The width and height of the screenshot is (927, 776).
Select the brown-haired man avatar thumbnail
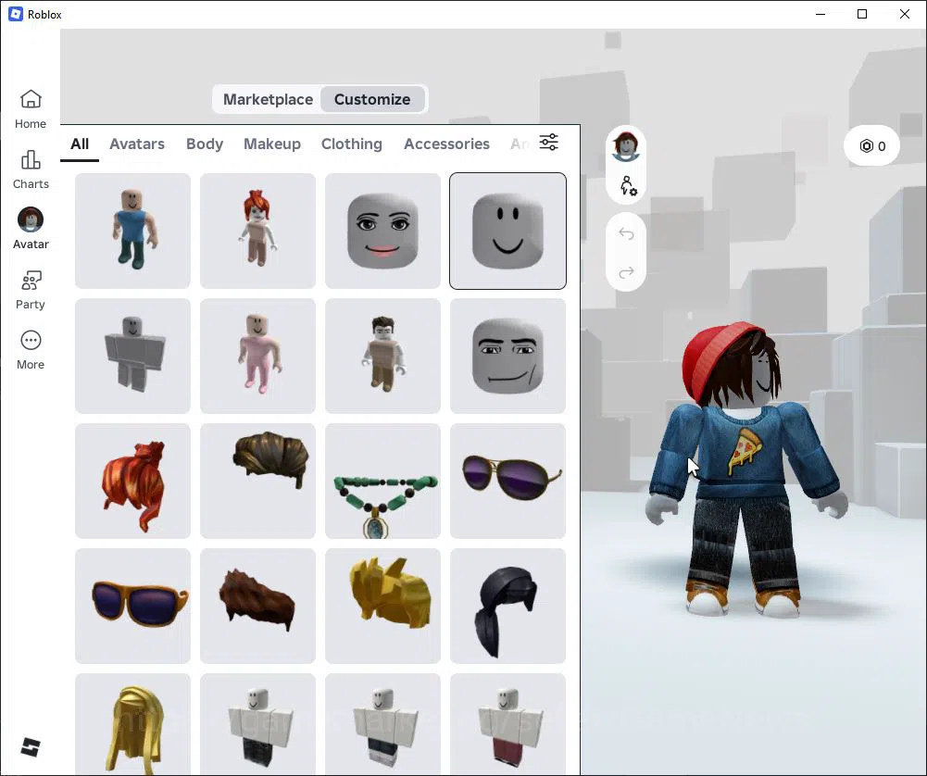(383, 356)
